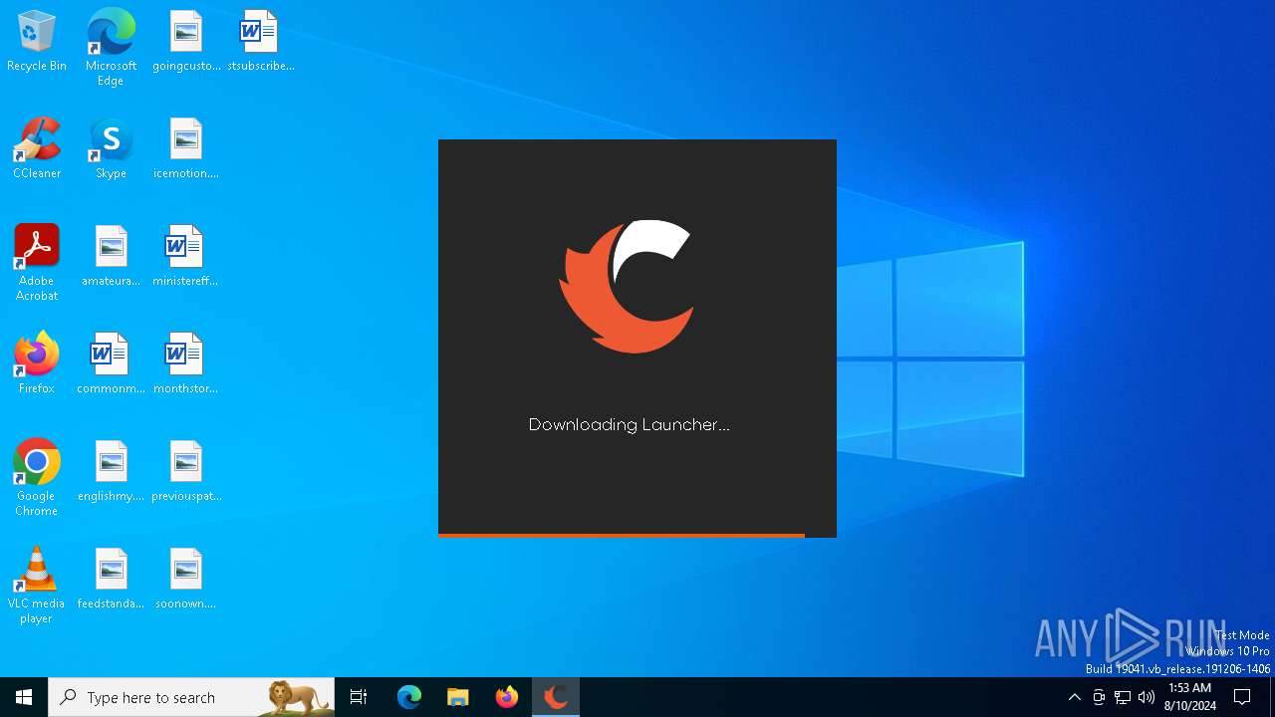Select the commonm... Word document
Image resolution: width=1275 pixels, height=717 pixels.
coord(111,363)
